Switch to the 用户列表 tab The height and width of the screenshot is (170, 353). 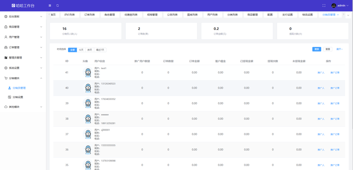(x=213, y=15)
